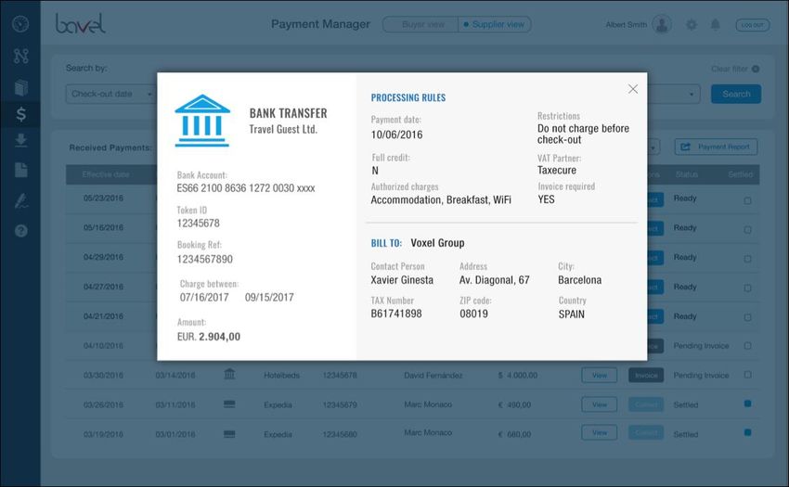
Task: Sort by Settled column header
Action: coord(740,174)
